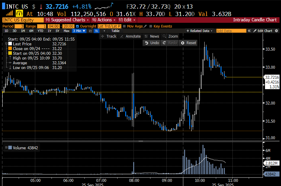Click the High on 09/25 10:09 legend row

coord(37,58)
